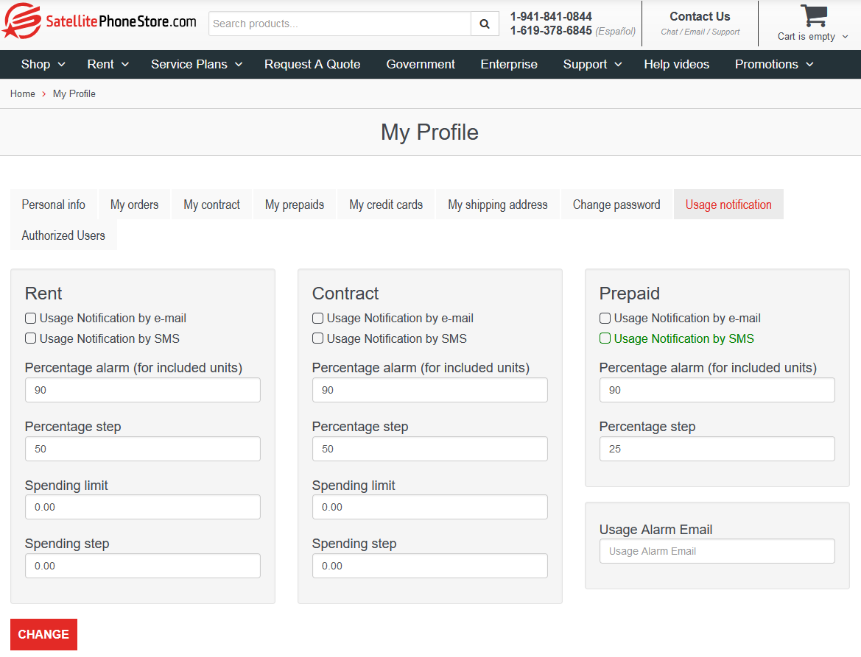The width and height of the screenshot is (861, 657).
Task: Expand the Shop menu
Action: pos(43,64)
